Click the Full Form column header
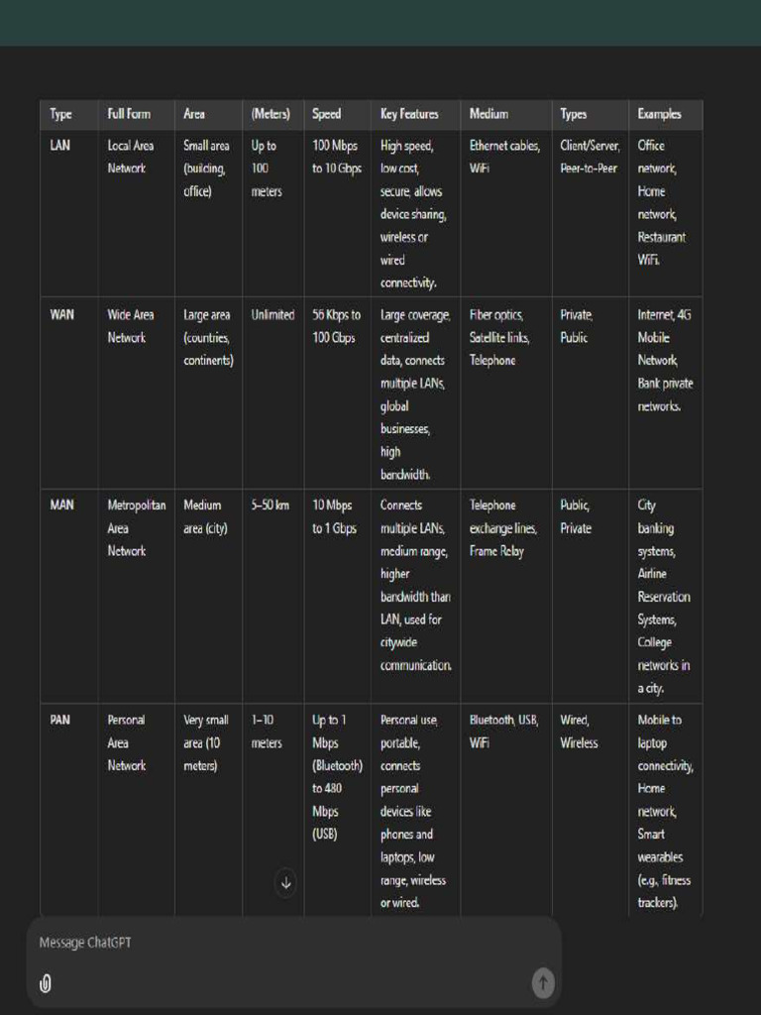Viewport: 761px width, 1015px height. [x=129, y=115]
